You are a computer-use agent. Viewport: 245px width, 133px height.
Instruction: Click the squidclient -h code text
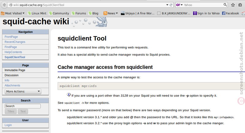[x=74, y=103]
